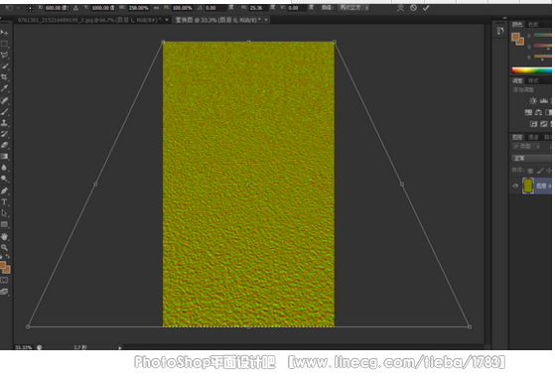Select the Type tool
This screenshot has height=379, width=555.
pos(4,202)
